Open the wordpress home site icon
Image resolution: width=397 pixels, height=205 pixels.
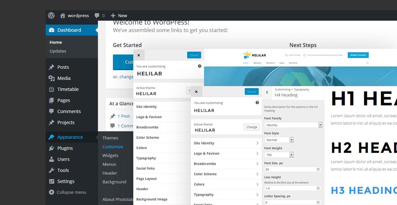tap(63, 16)
